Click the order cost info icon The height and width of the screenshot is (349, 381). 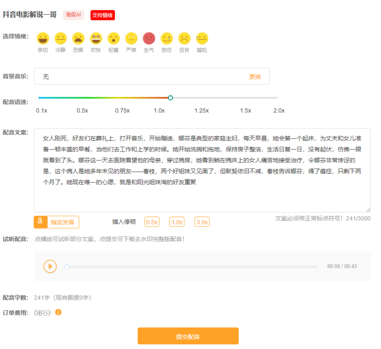[x=58, y=312]
